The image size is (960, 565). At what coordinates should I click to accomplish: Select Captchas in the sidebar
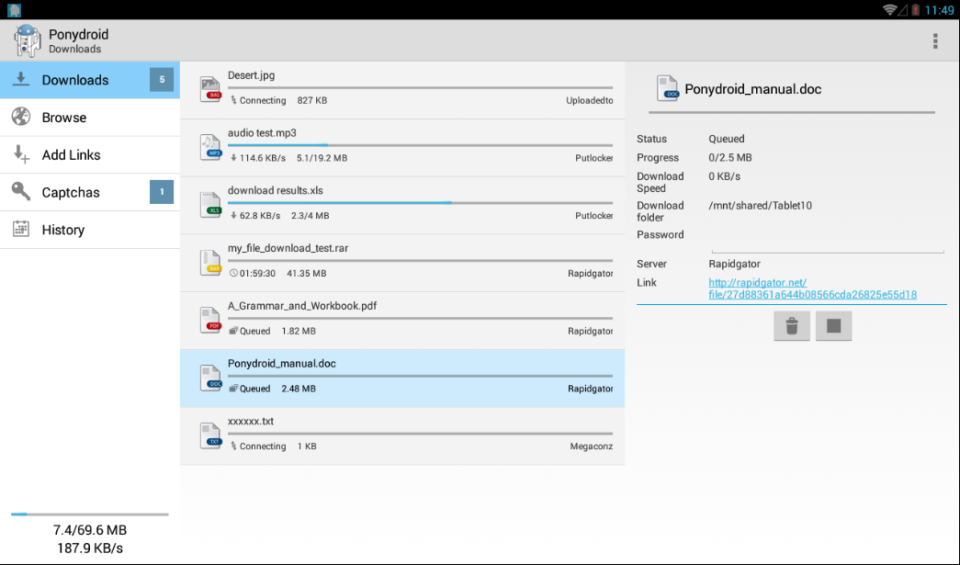coord(71,193)
